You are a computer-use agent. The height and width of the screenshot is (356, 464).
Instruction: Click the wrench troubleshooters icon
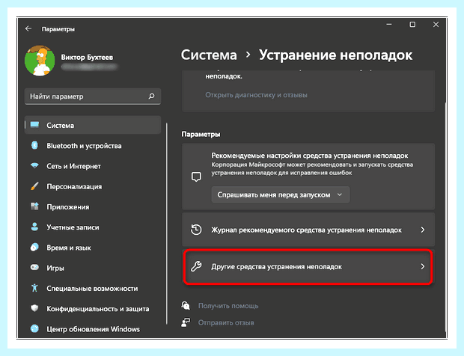[x=196, y=266]
